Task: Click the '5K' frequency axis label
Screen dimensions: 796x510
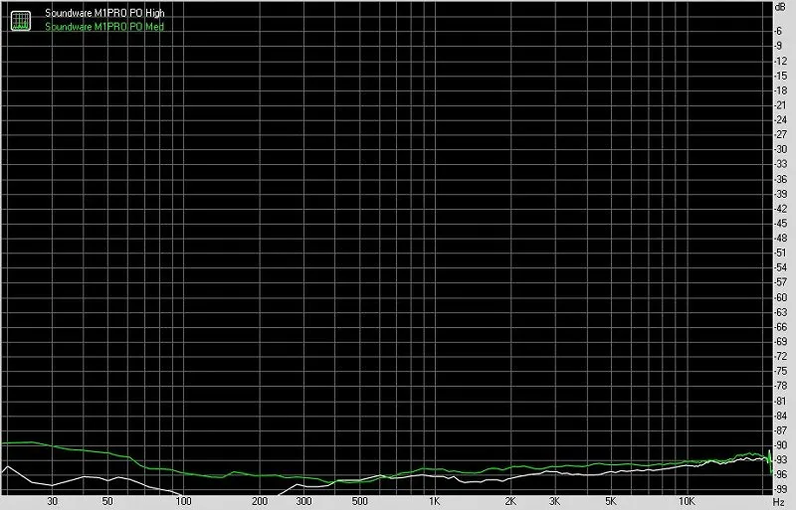Action: coord(611,501)
